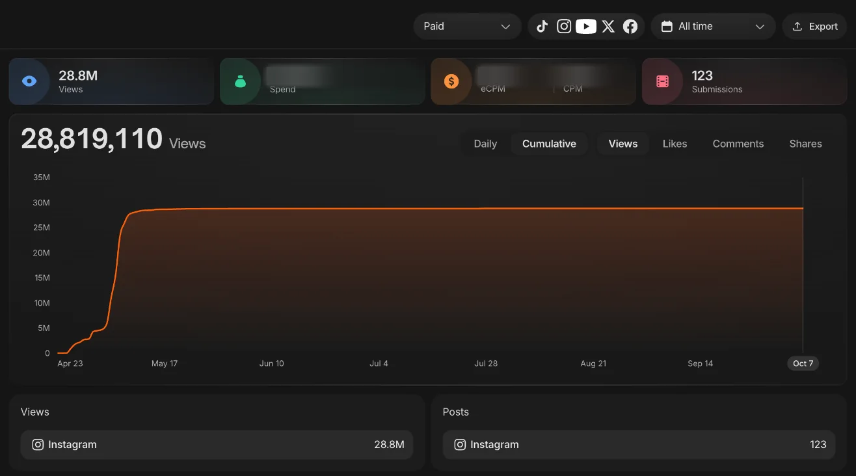The height and width of the screenshot is (476, 856).
Task: Click the Oct 7 date marker on chart
Action: click(803, 364)
